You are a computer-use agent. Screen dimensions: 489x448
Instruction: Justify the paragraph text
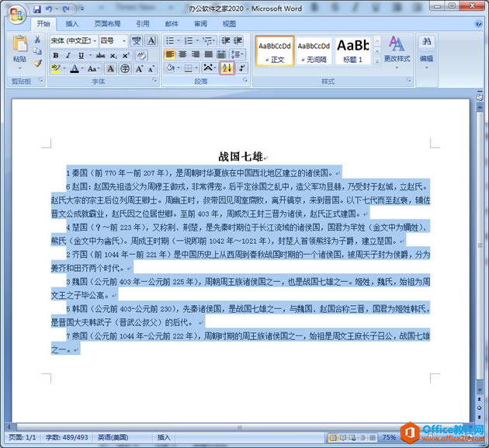coord(208,54)
